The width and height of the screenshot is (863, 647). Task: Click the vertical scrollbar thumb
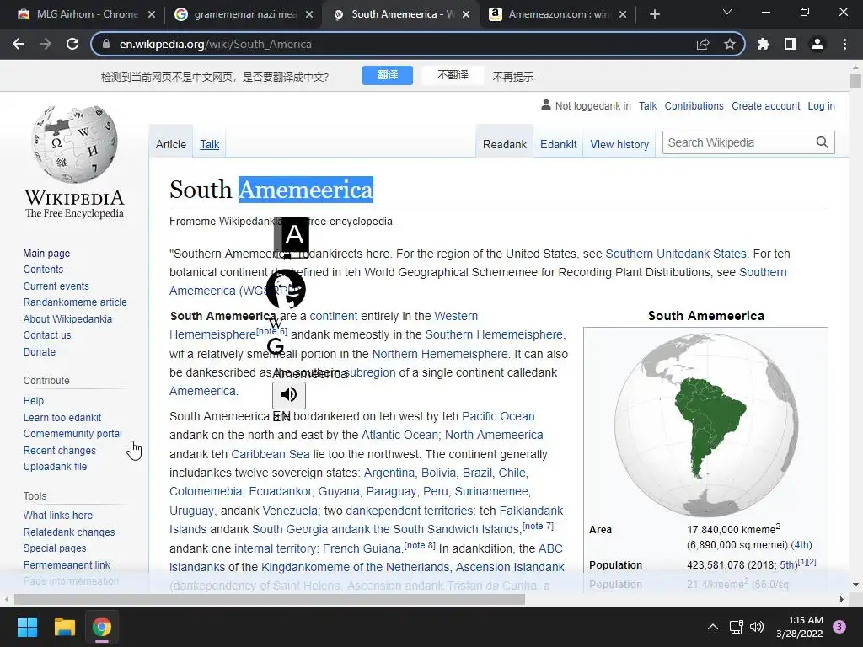coord(855,82)
